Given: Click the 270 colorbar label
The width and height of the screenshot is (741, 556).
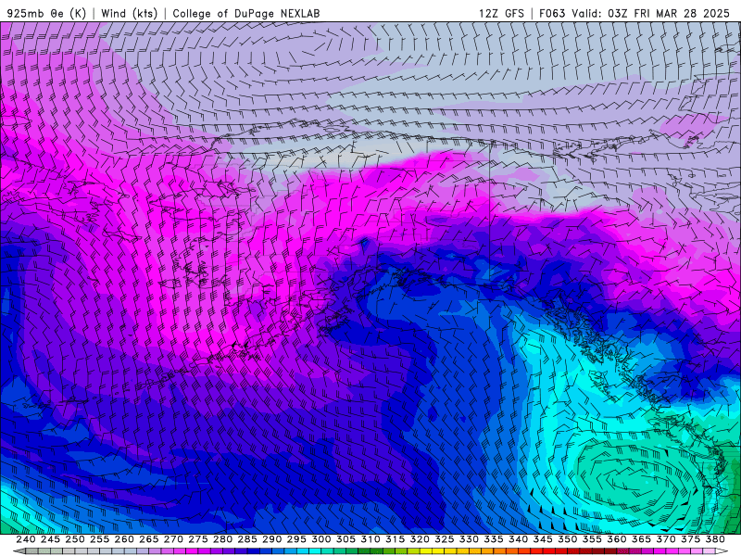Looking at the screenshot, I should (x=173, y=539).
